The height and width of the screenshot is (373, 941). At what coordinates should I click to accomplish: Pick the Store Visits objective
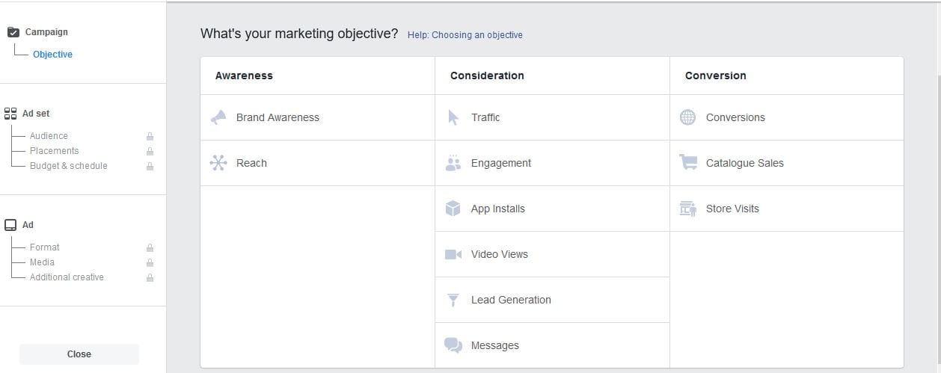pos(787,209)
